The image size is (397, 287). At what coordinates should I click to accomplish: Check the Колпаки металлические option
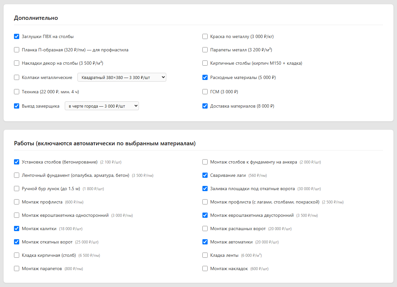pos(17,77)
